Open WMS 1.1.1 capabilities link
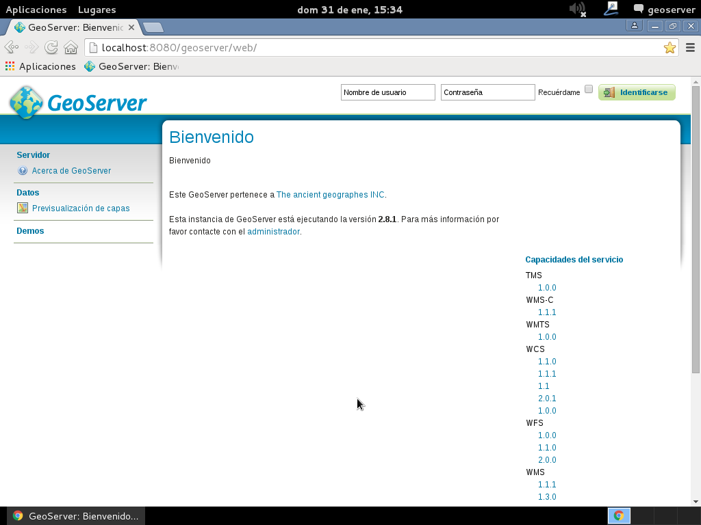701x525 pixels. [x=547, y=485]
